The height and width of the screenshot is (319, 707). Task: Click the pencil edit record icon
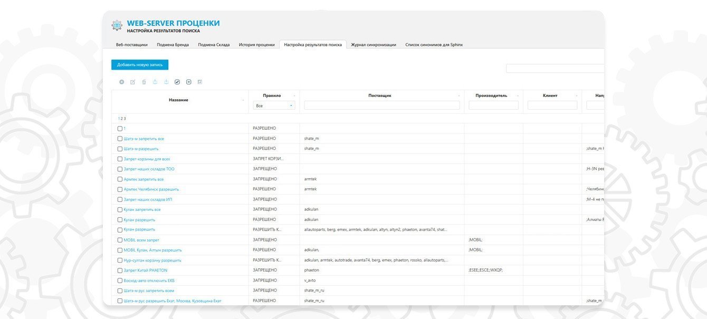coord(133,82)
